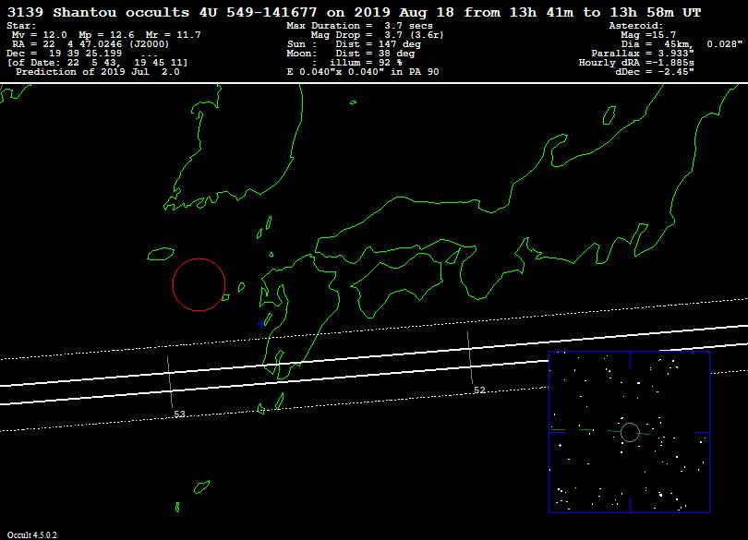Click 'E 0.040"x 0.040" in PA 90' text
The width and height of the screenshot is (748, 540).
coord(363,72)
